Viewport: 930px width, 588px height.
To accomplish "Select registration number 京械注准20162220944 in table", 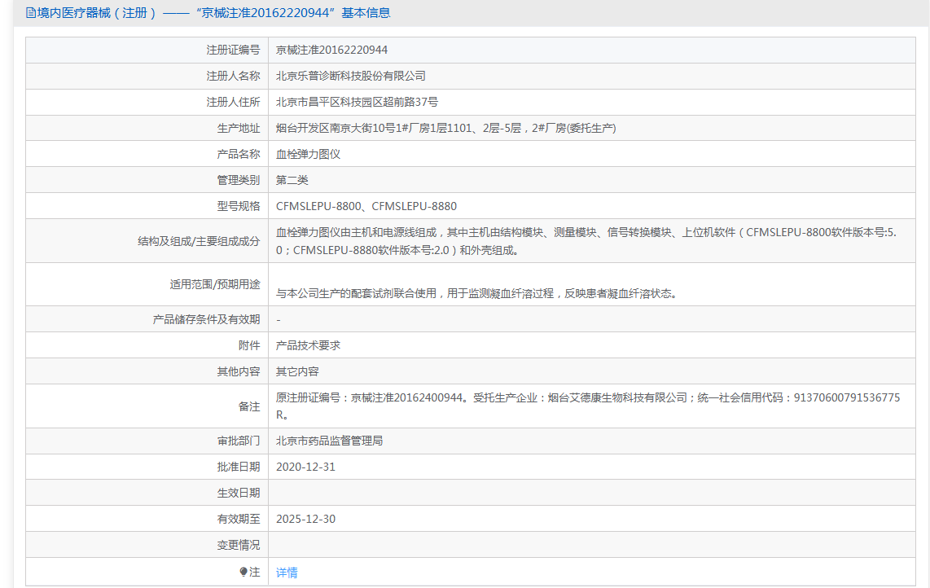I will pyautogui.click(x=332, y=50).
